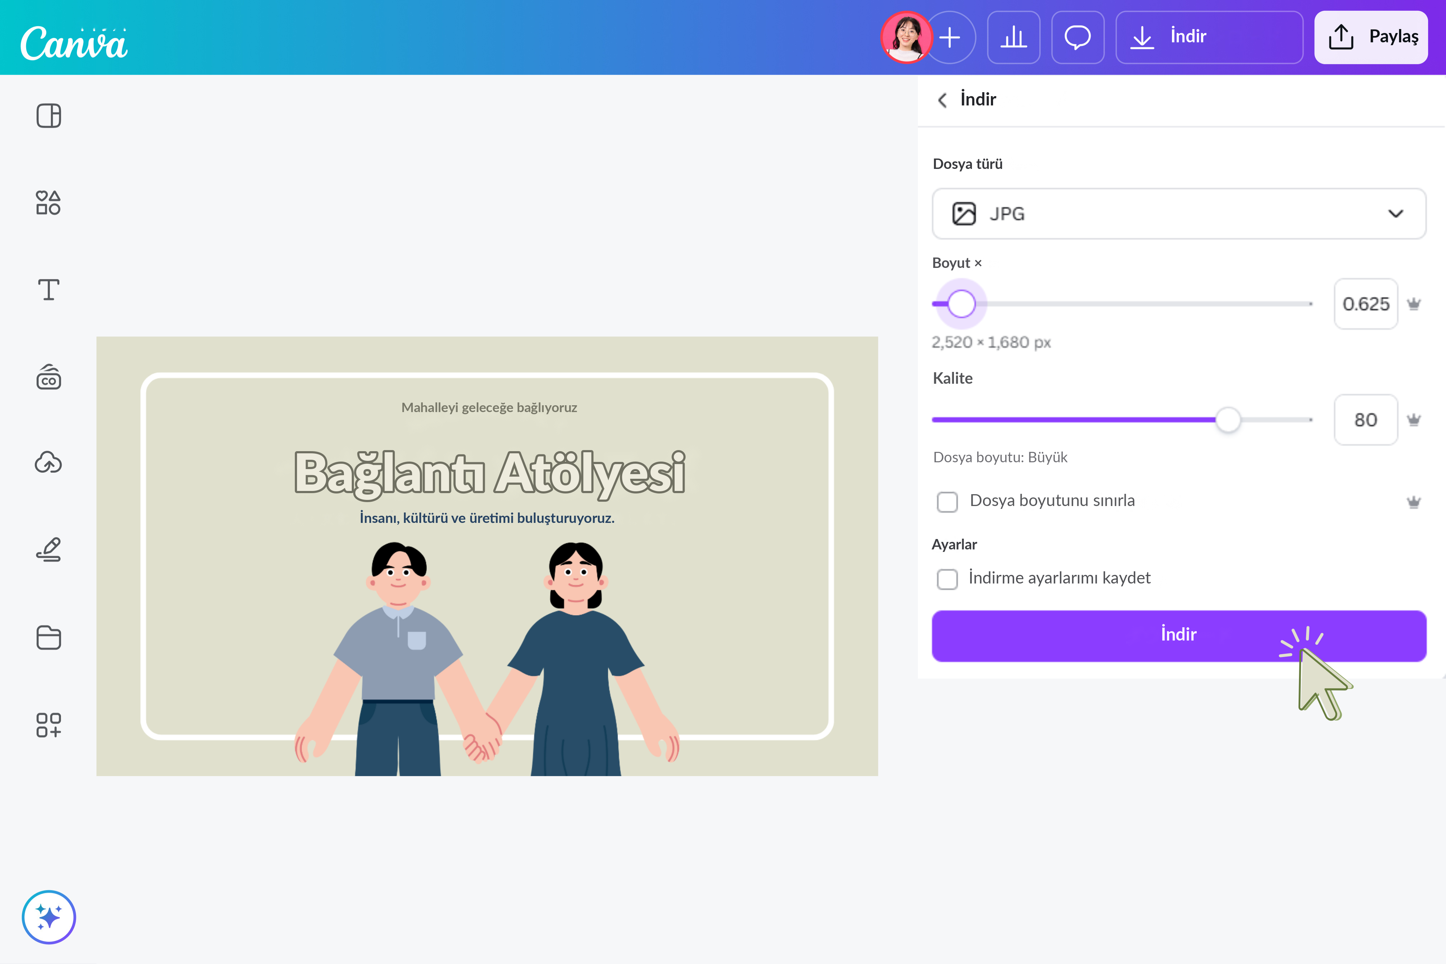1446x964 pixels.
Task: Go back using İndir panel chevron
Action: click(x=942, y=100)
